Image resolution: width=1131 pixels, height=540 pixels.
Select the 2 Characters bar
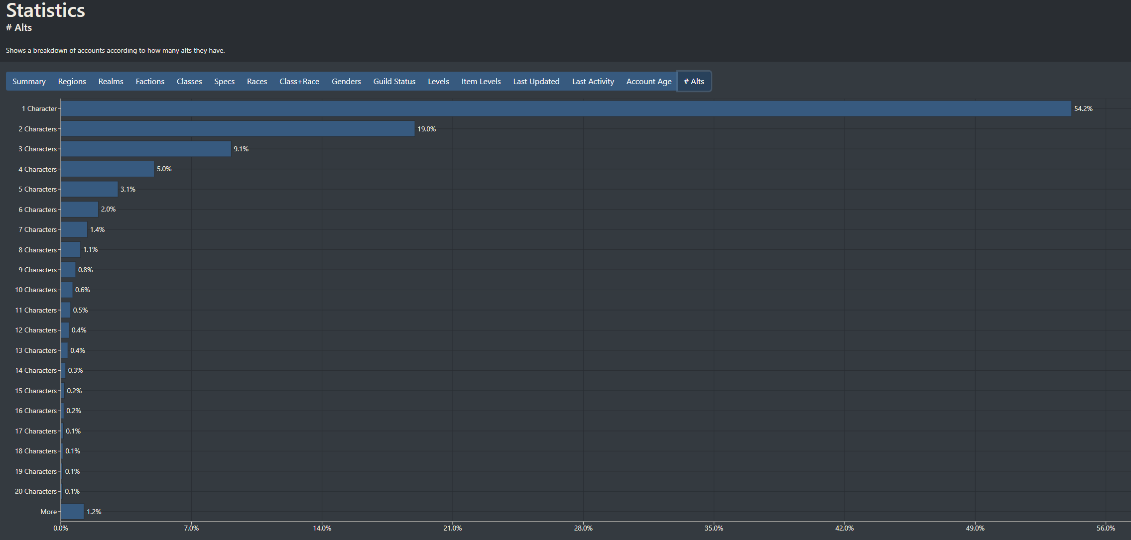[x=238, y=129]
